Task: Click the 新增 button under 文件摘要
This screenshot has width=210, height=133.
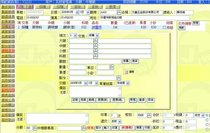Action: [195, 23]
